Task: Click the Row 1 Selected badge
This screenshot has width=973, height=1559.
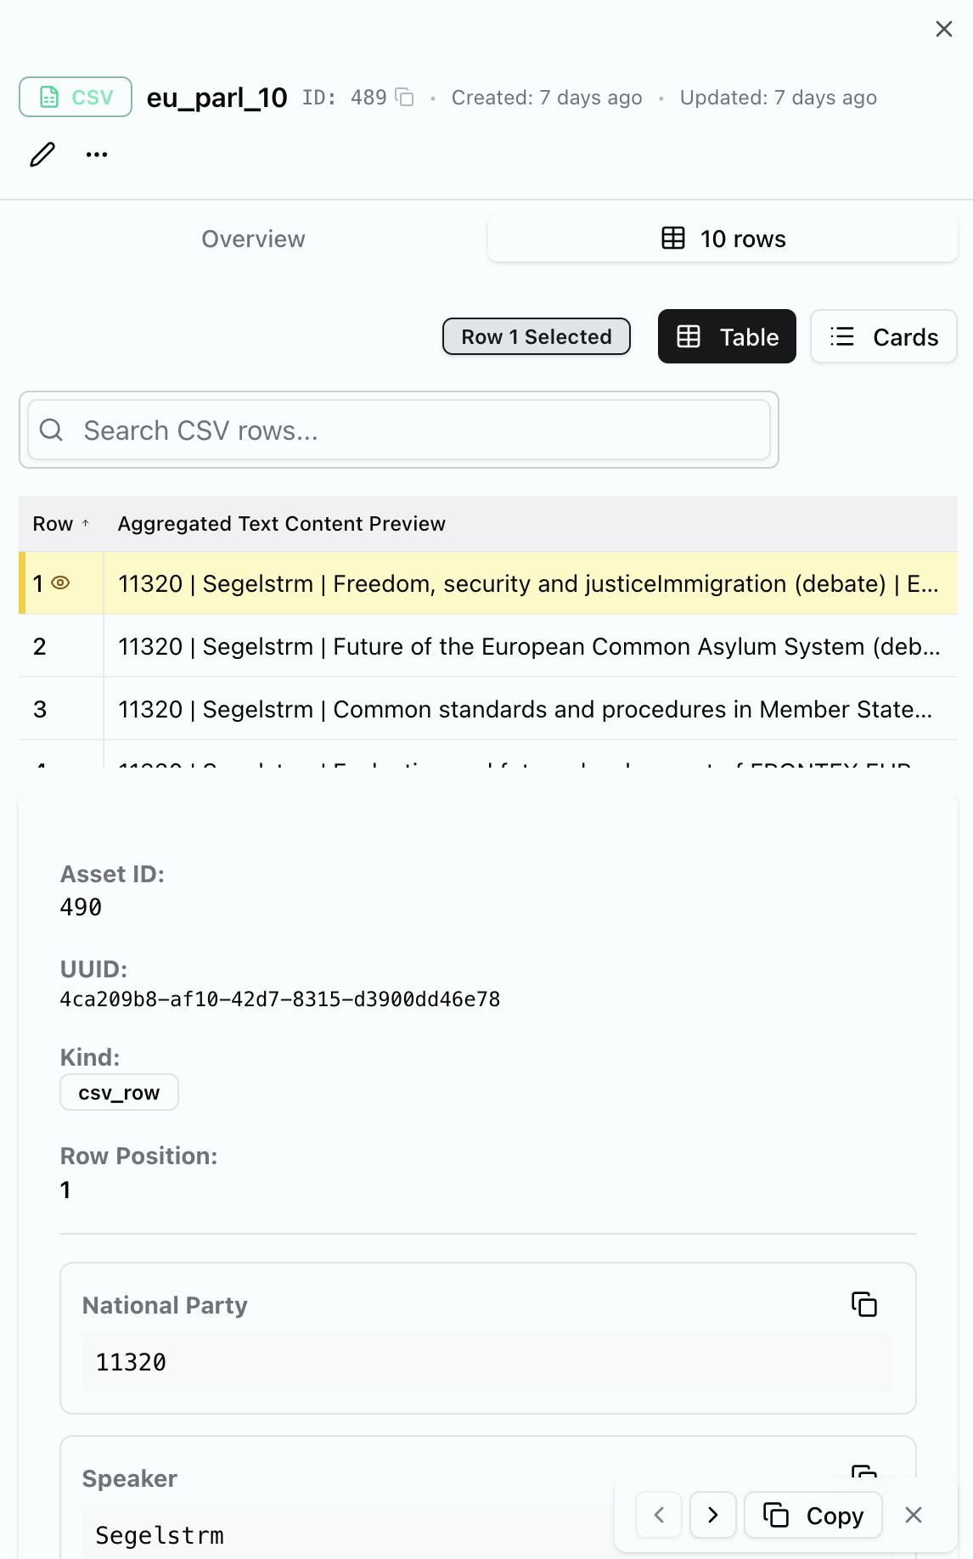Action: click(x=536, y=337)
